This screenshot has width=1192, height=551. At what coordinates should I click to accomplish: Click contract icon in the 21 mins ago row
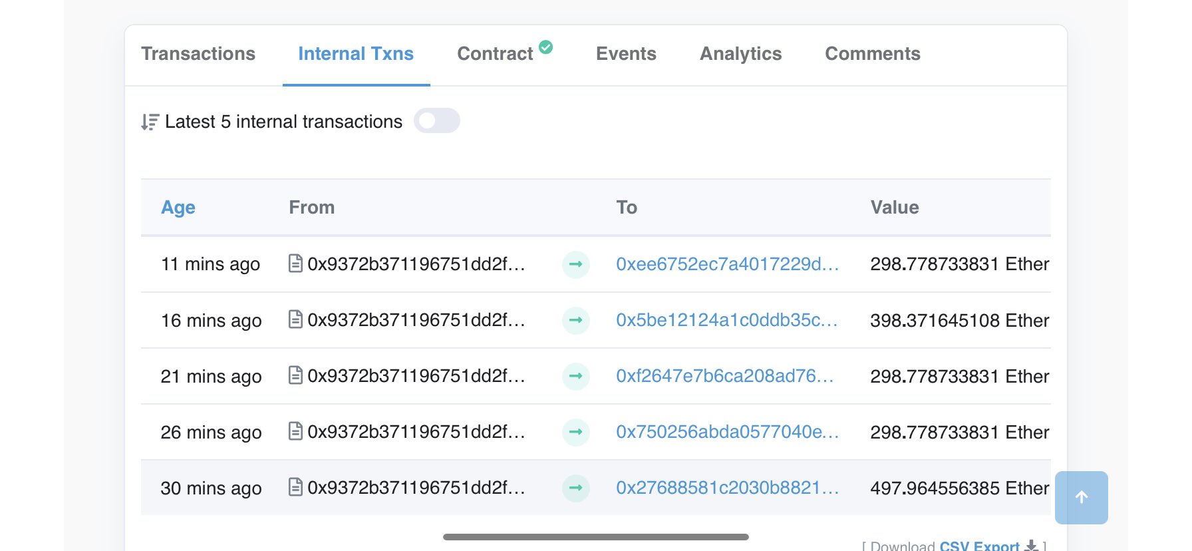point(295,375)
